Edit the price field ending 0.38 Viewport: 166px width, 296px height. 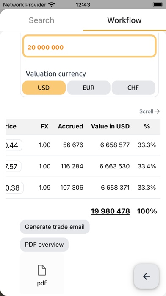click(15, 188)
